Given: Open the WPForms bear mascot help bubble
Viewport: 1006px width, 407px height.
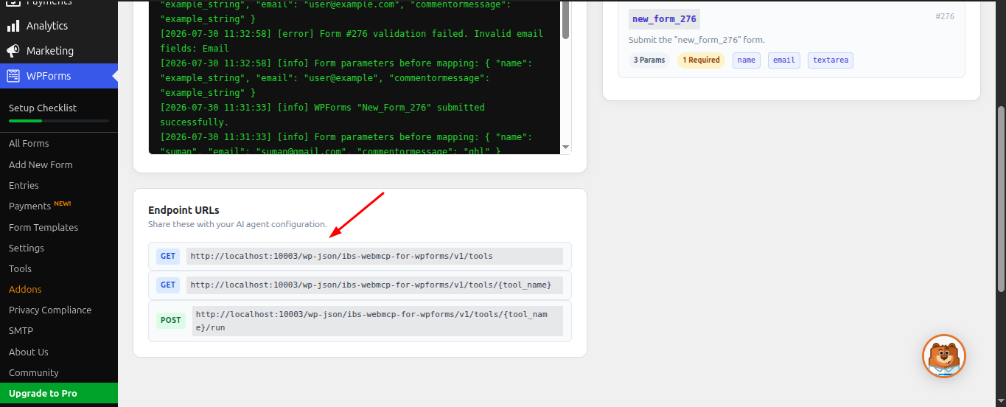Looking at the screenshot, I should (x=944, y=356).
